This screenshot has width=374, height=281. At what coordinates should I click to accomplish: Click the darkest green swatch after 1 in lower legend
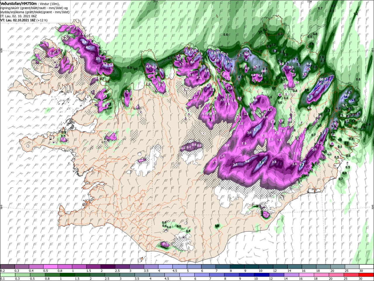[67, 275]
